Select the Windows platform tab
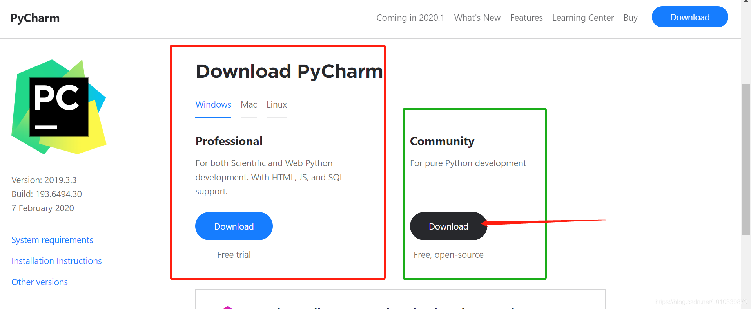This screenshot has height=309, width=751. tap(213, 105)
